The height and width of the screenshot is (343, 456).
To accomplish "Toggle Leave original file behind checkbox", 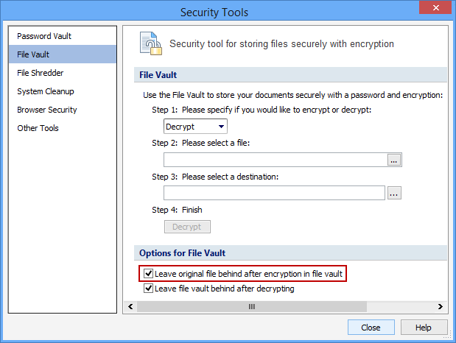I will 148,274.
